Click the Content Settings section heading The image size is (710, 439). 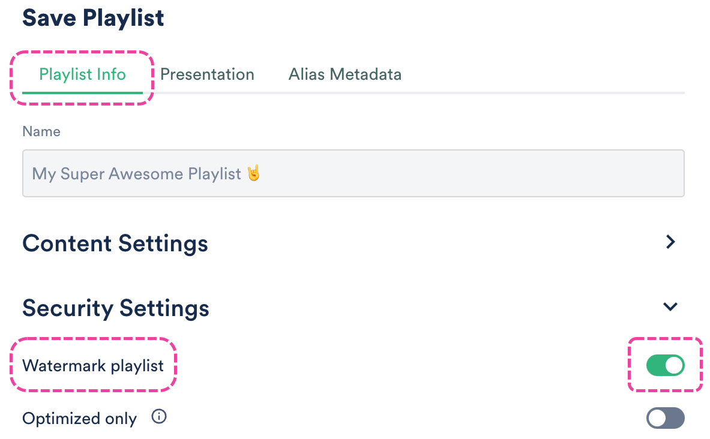tap(115, 243)
